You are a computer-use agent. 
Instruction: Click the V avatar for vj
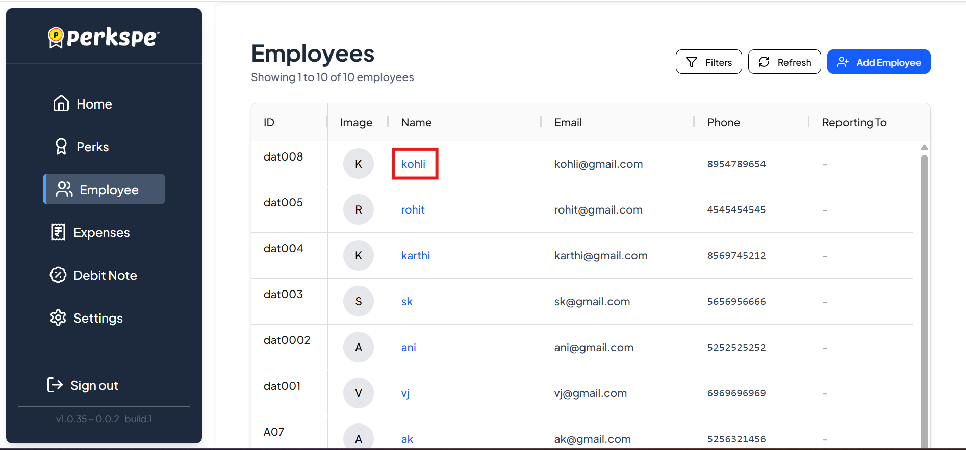click(x=359, y=393)
